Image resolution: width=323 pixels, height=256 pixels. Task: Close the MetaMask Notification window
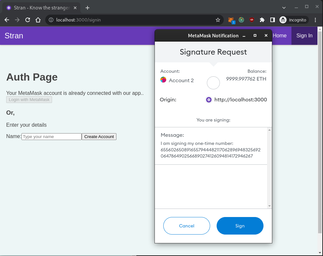[266, 36]
